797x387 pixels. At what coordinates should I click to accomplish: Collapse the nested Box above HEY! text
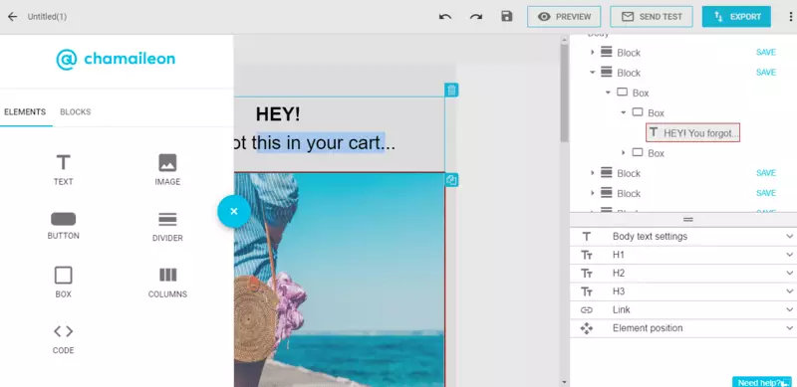point(624,112)
